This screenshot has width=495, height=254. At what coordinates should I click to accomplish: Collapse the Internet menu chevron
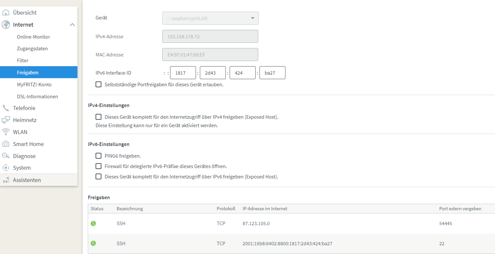tap(72, 25)
